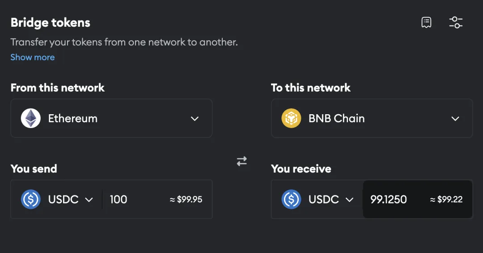Viewport: 483px width, 253px height.
Task: Swap networks with the arrows icon
Action: tap(242, 161)
